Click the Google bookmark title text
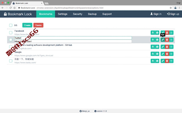Screen dimensions: 182x113 coord(18,52)
